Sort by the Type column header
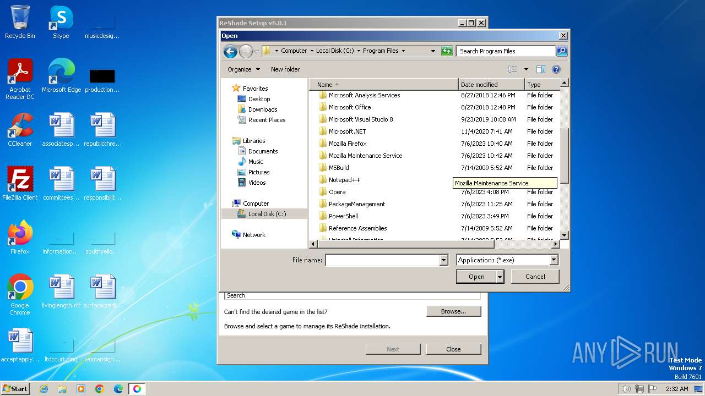705x396 pixels. [x=542, y=85]
